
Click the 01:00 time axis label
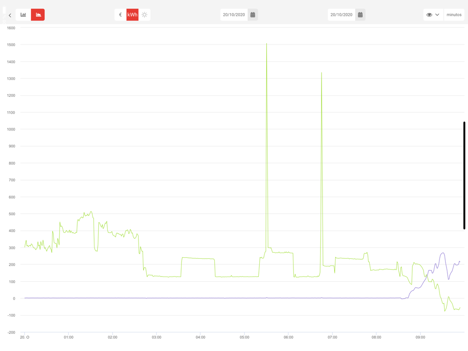point(69,337)
